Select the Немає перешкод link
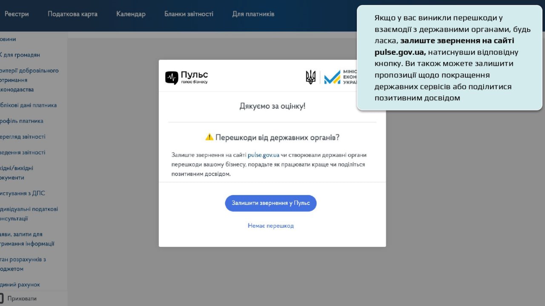The height and width of the screenshot is (306, 545). pos(271,226)
